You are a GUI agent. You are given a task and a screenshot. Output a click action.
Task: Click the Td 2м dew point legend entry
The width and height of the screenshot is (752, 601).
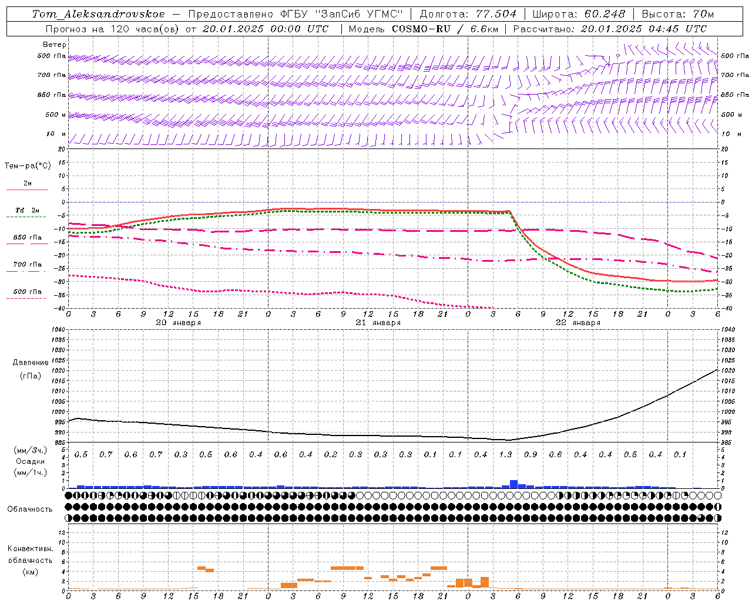click(28, 210)
